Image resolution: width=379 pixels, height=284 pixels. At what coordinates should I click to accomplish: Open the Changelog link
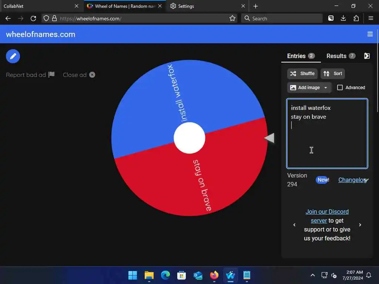click(x=352, y=180)
